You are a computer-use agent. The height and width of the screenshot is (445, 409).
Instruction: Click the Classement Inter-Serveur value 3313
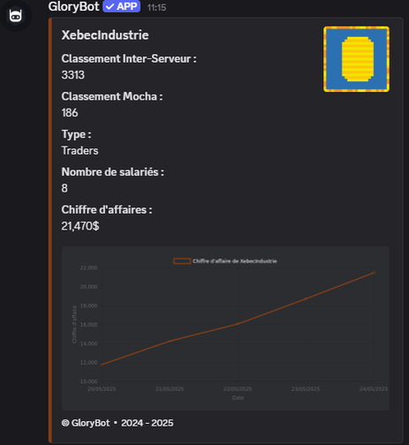click(73, 75)
